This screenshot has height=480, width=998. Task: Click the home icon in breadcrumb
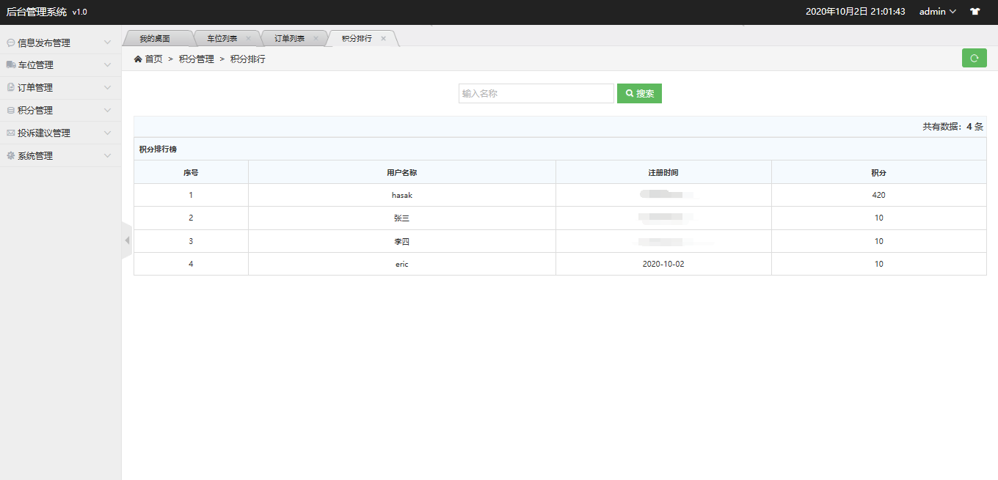pyautogui.click(x=138, y=59)
